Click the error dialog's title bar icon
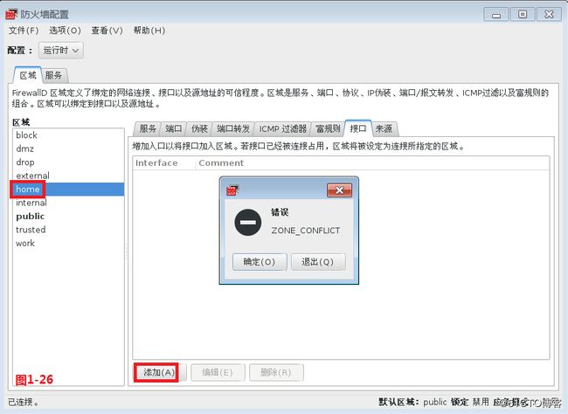 233,190
